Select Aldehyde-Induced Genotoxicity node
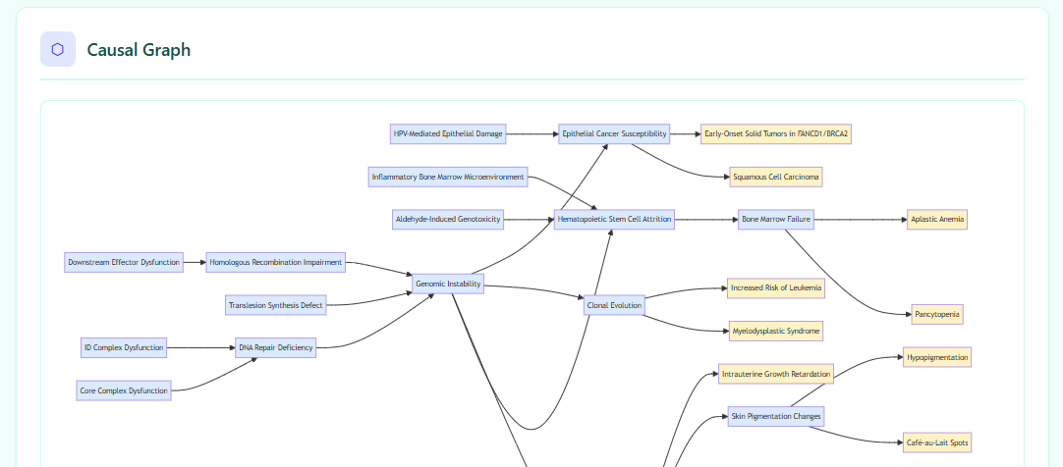Image resolution: width=1063 pixels, height=467 pixels. (448, 220)
